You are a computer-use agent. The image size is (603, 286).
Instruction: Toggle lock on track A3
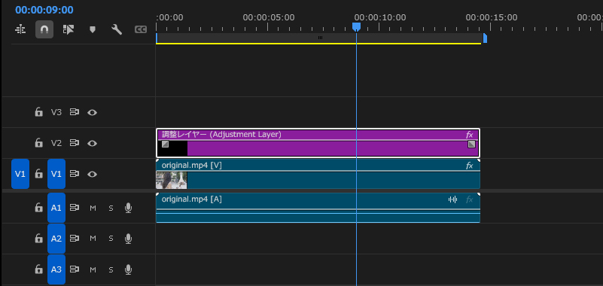[x=38, y=269]
